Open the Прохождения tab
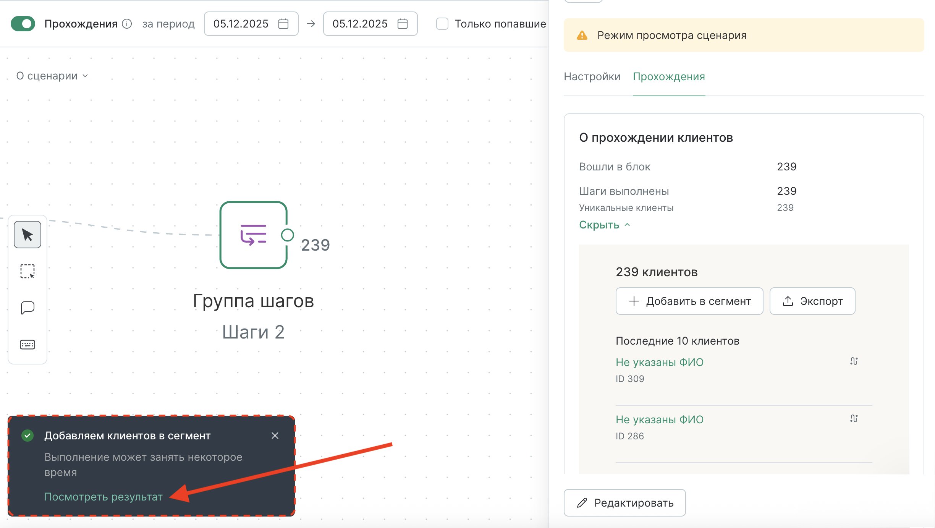Screen dimensions: 935x528 click(669, 77)
